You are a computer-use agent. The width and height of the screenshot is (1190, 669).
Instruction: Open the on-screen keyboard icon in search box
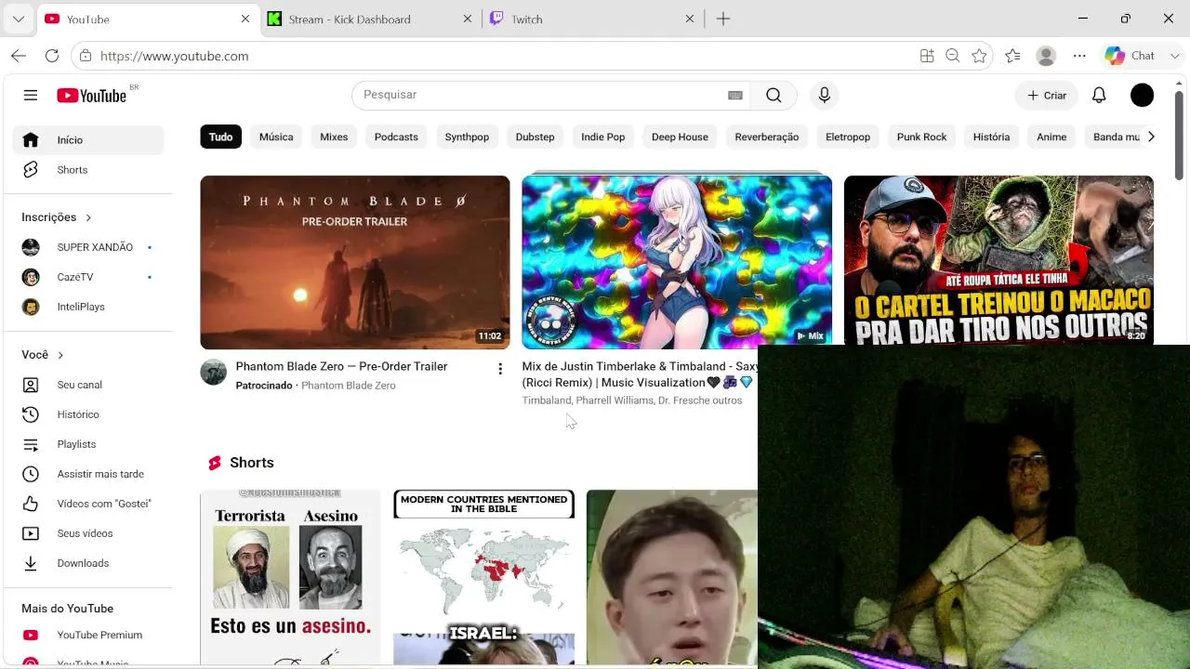tap(735, 95)
